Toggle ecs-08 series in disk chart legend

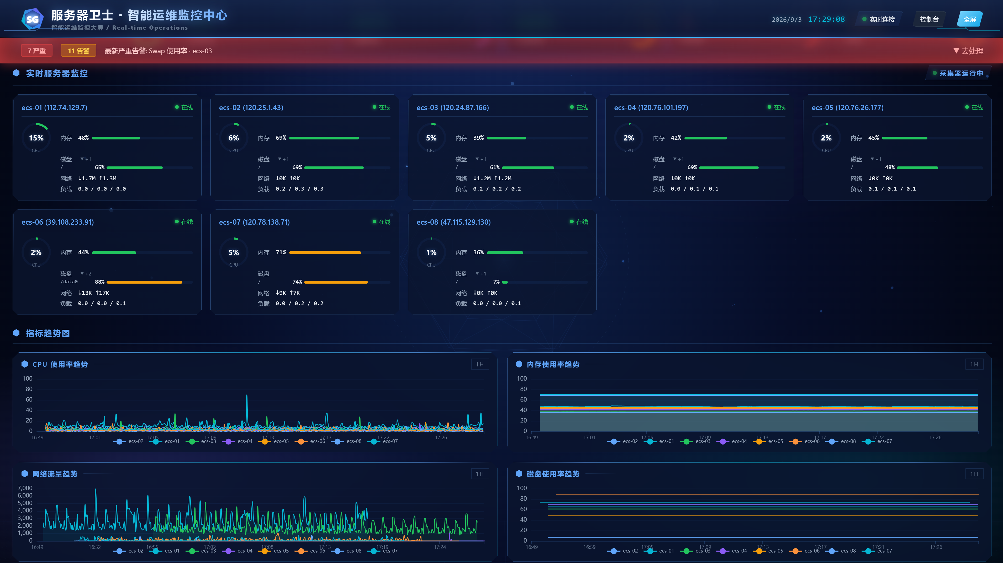pyautogui.click(x=841, y=551)
